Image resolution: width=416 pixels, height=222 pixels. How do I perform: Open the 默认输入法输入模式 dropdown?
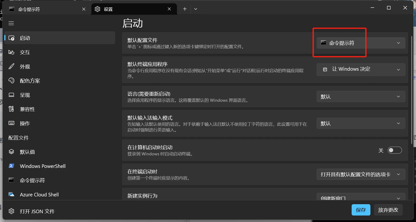[361, 123]
